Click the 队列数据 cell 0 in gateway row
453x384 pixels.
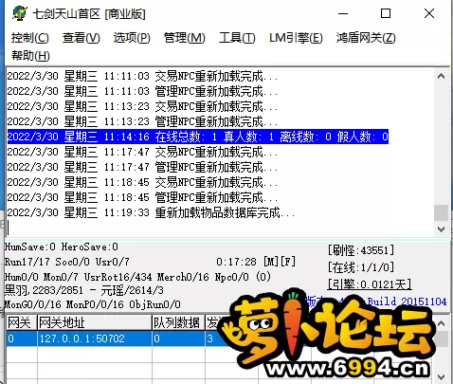(178, 338)
